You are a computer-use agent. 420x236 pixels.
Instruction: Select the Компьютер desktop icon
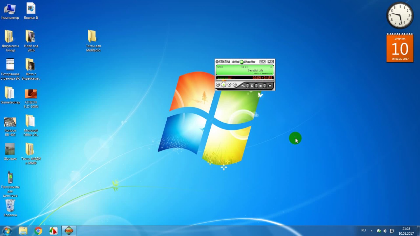10,11
